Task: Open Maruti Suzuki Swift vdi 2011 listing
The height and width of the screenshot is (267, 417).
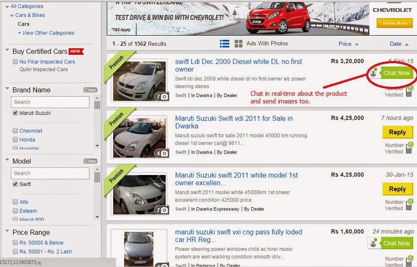Action: [234, 122]
